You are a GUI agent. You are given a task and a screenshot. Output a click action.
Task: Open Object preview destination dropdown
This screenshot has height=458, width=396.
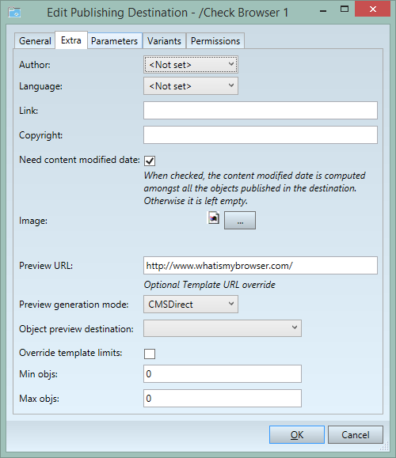point(223,328)
